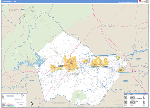Click the pink highway line sample in legend
150x108 pixels.
click(x=10, y=104)
